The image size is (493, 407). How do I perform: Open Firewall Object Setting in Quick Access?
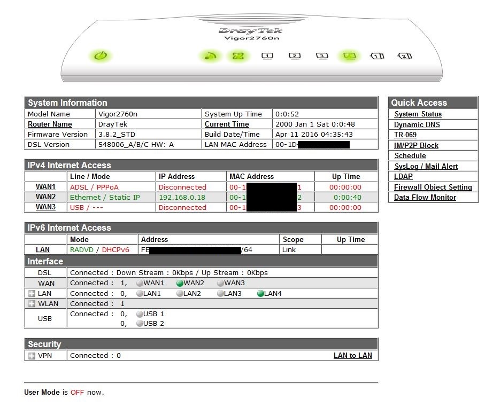(433, 187)
